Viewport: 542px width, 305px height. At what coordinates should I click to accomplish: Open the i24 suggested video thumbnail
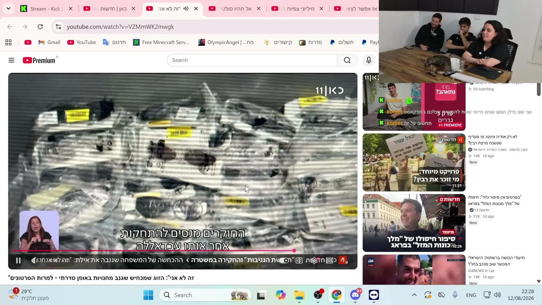[x=414, y=269]
